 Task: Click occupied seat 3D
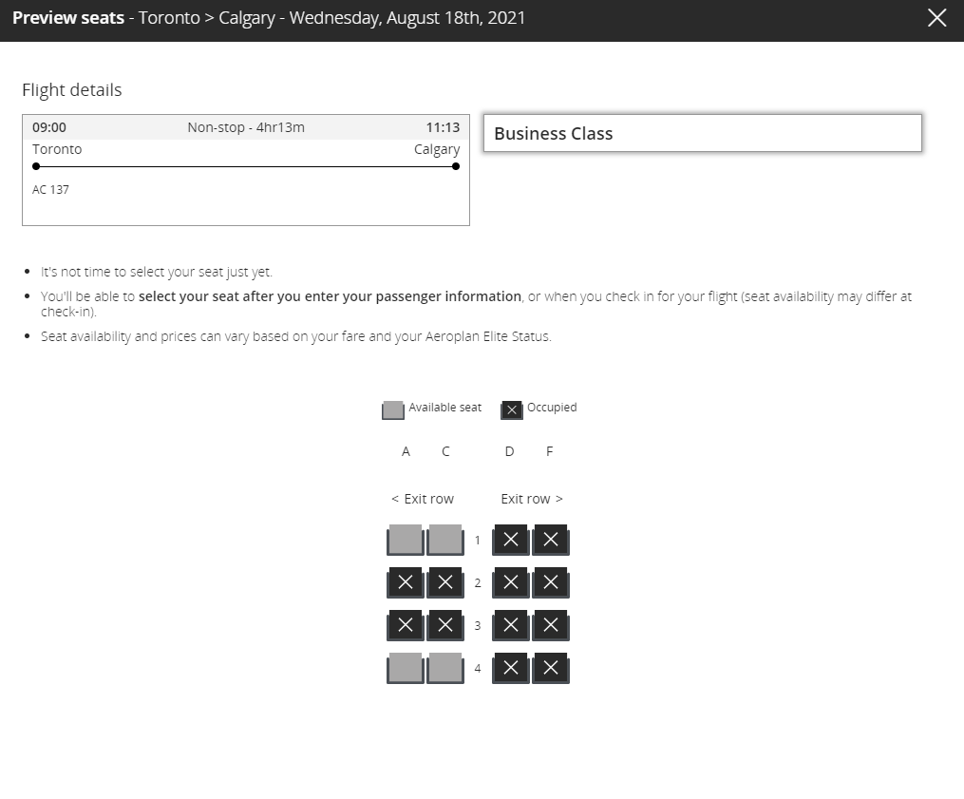(511, 625)
